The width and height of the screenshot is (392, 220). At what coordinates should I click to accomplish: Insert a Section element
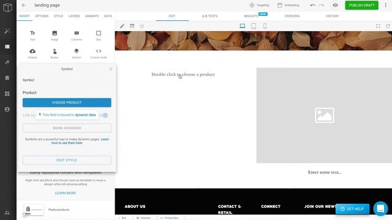77,53
